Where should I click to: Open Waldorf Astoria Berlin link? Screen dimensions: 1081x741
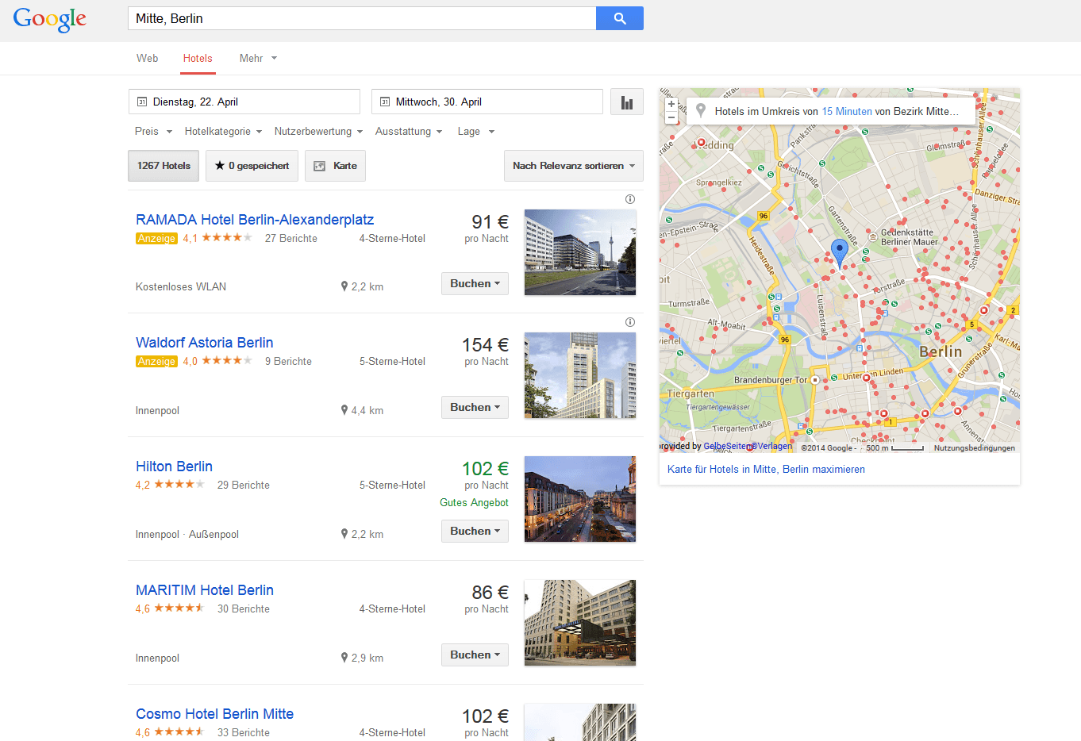[204, 343]
